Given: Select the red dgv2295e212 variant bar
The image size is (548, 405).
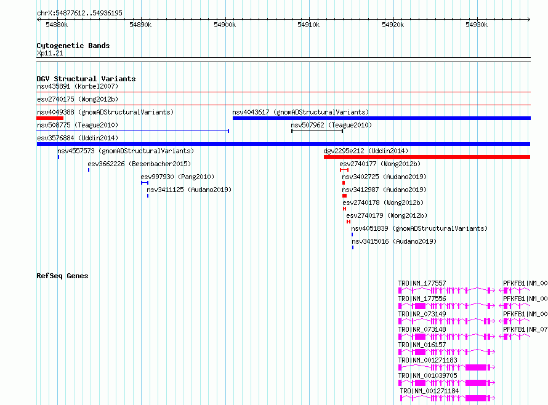Looking at the screenshot, I should click(x=427, y=157).
